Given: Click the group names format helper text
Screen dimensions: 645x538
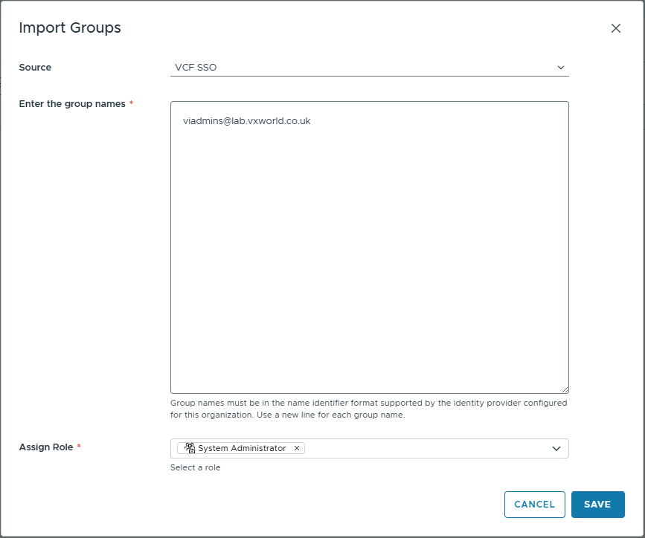Looking at the screenshot, I should [368, 409].
